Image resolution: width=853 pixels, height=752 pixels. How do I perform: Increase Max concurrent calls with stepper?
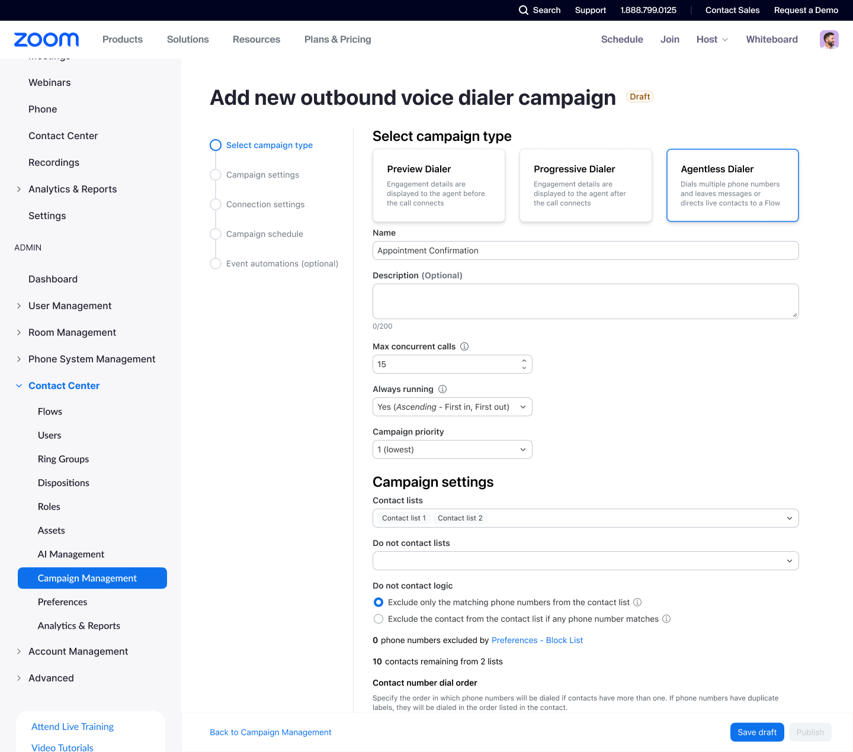pyautogui.click(x=524, y=361)
